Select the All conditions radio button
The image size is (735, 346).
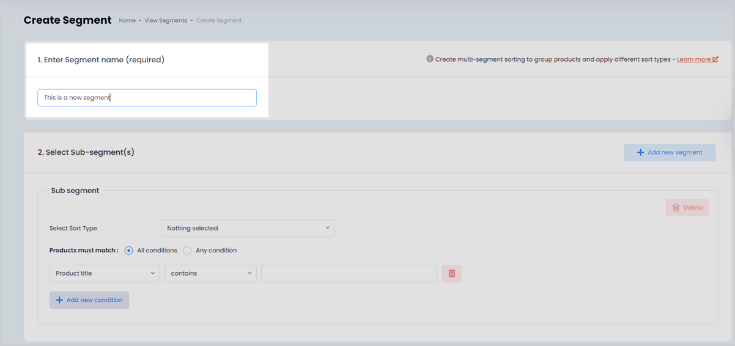(128, 251)
